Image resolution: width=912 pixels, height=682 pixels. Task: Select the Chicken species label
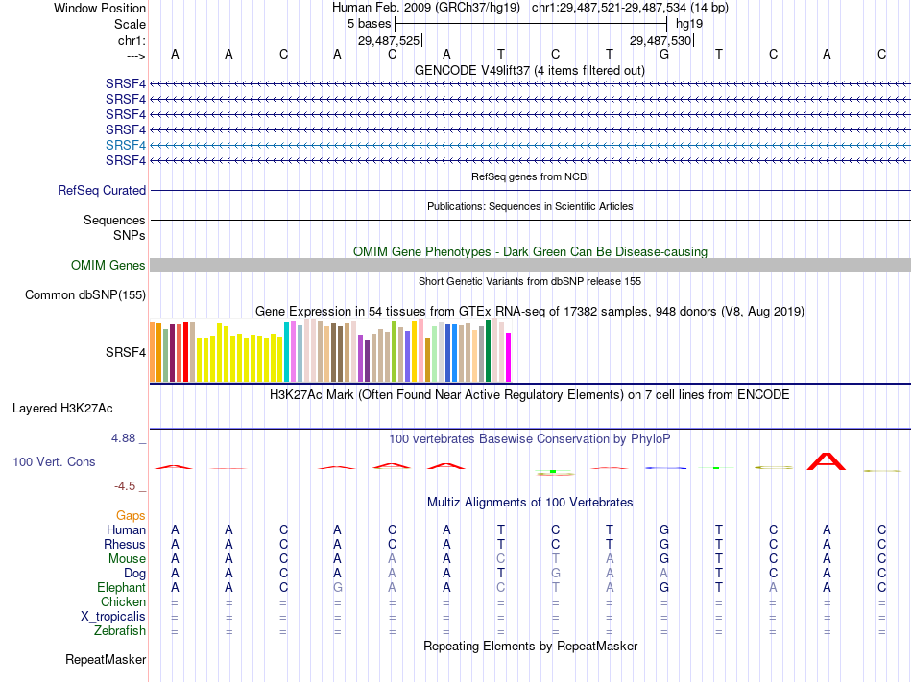pyautogui.click(x=123, y=601)
